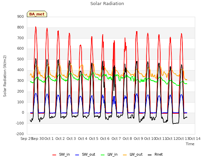The image size is (215, 161).
Task: Click the Oct 6 x-axis tick label
Action: (105, 139)
